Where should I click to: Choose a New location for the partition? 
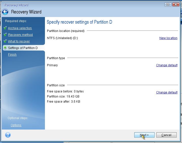pos(168,38)
